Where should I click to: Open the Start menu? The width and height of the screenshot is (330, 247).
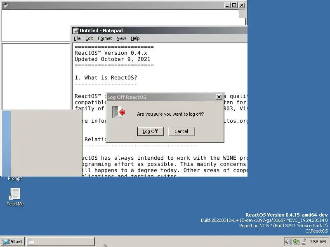pyautogui.click(x=13, y=242)
